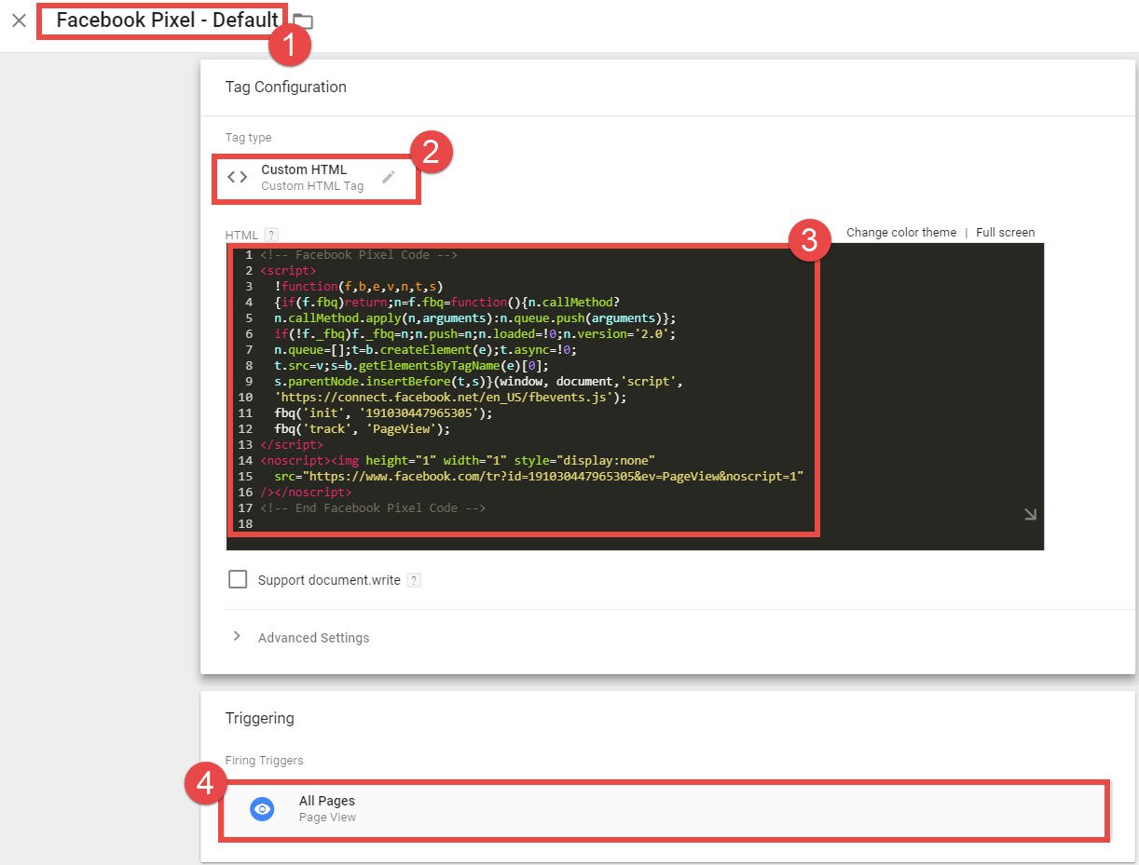Screen dimensions: 1139x865
Task: Edit the tag name Facebook Pixel - Default
Action: tap(167, 20)
